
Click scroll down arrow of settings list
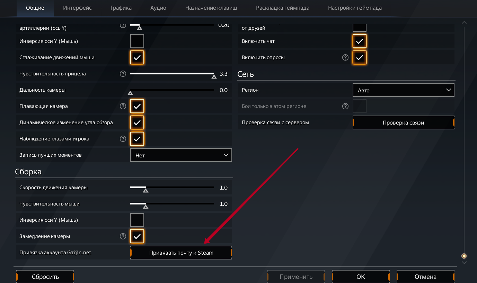464,263
